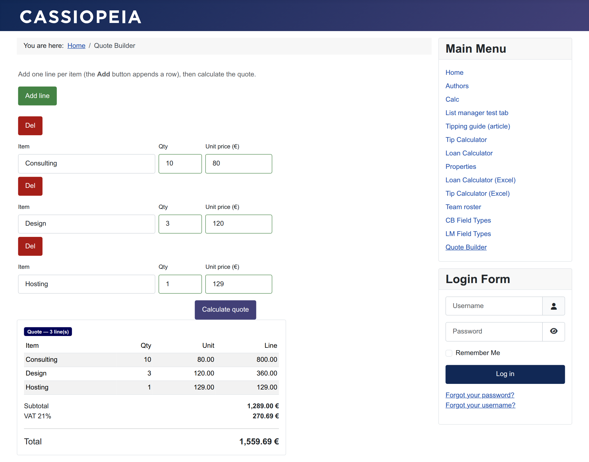
Task: Go to the Team roster page
Action: pyautogui.click(x=463, y=207)
